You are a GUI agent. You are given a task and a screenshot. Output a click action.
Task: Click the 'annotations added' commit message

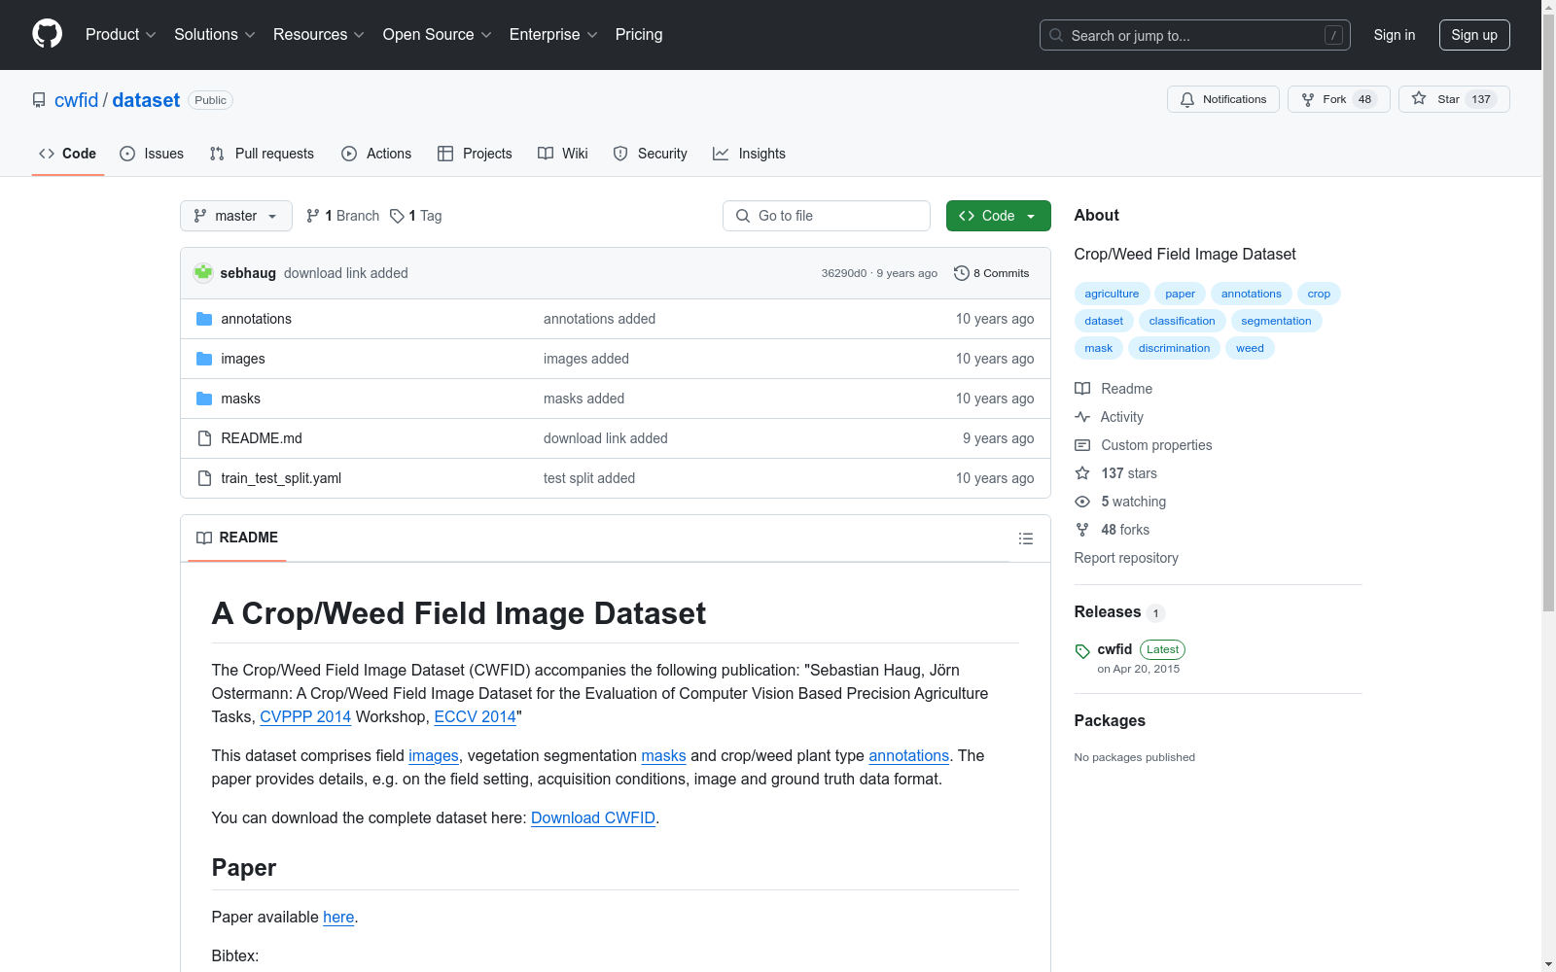click(x=599, y=319)
